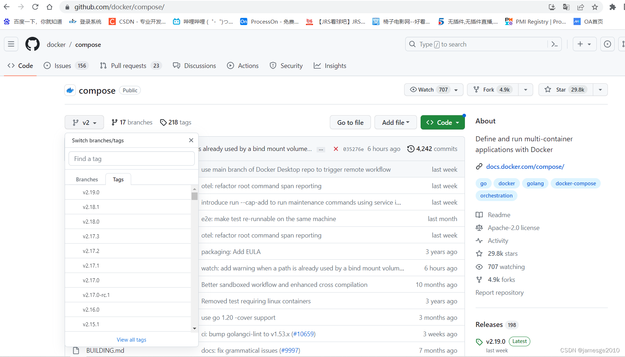Open browser home page icon
The width and height of the screenshot is (625, 357).
pyautogui.click(x=49, y=7)
